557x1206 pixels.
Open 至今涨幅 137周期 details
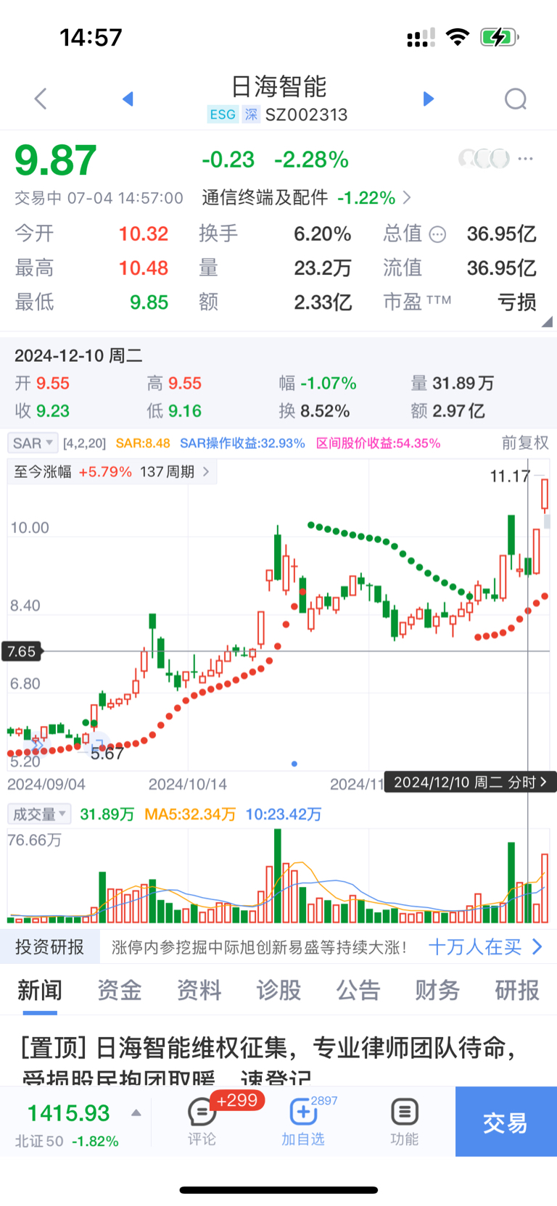[x=112, y=472]
